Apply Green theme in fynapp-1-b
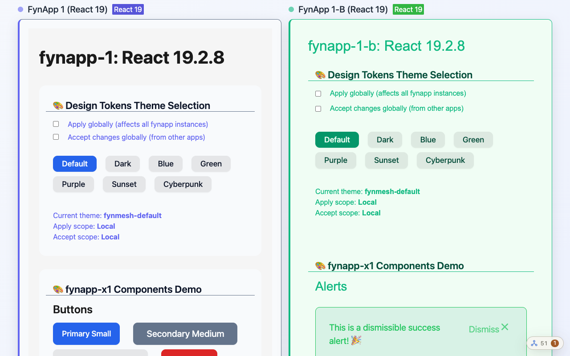Image resolution: width=570 pixels, height=356 pixels. [473, 140]
